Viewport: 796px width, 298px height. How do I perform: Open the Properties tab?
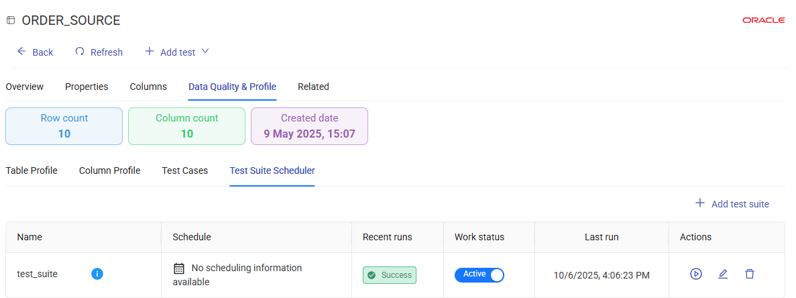pyautogui.click(x=87, y=87)
